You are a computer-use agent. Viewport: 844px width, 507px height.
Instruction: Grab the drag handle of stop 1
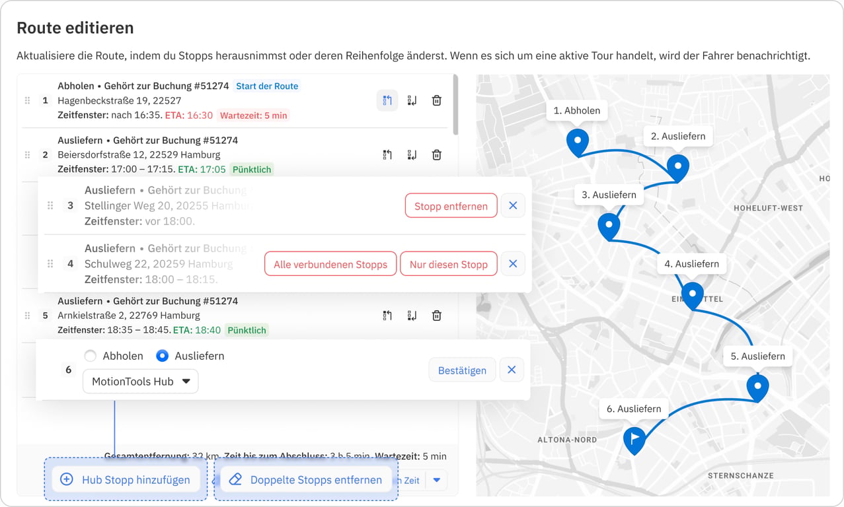27,100
